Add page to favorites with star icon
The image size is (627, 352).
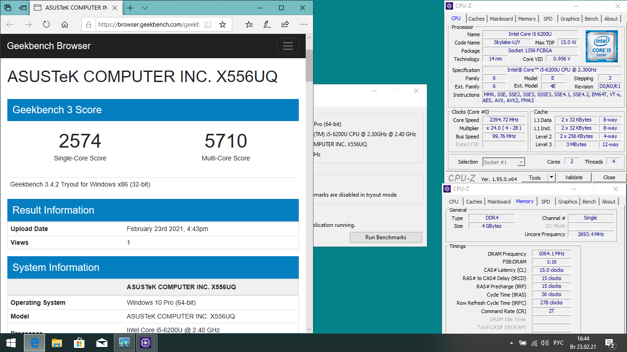(223, 24)
